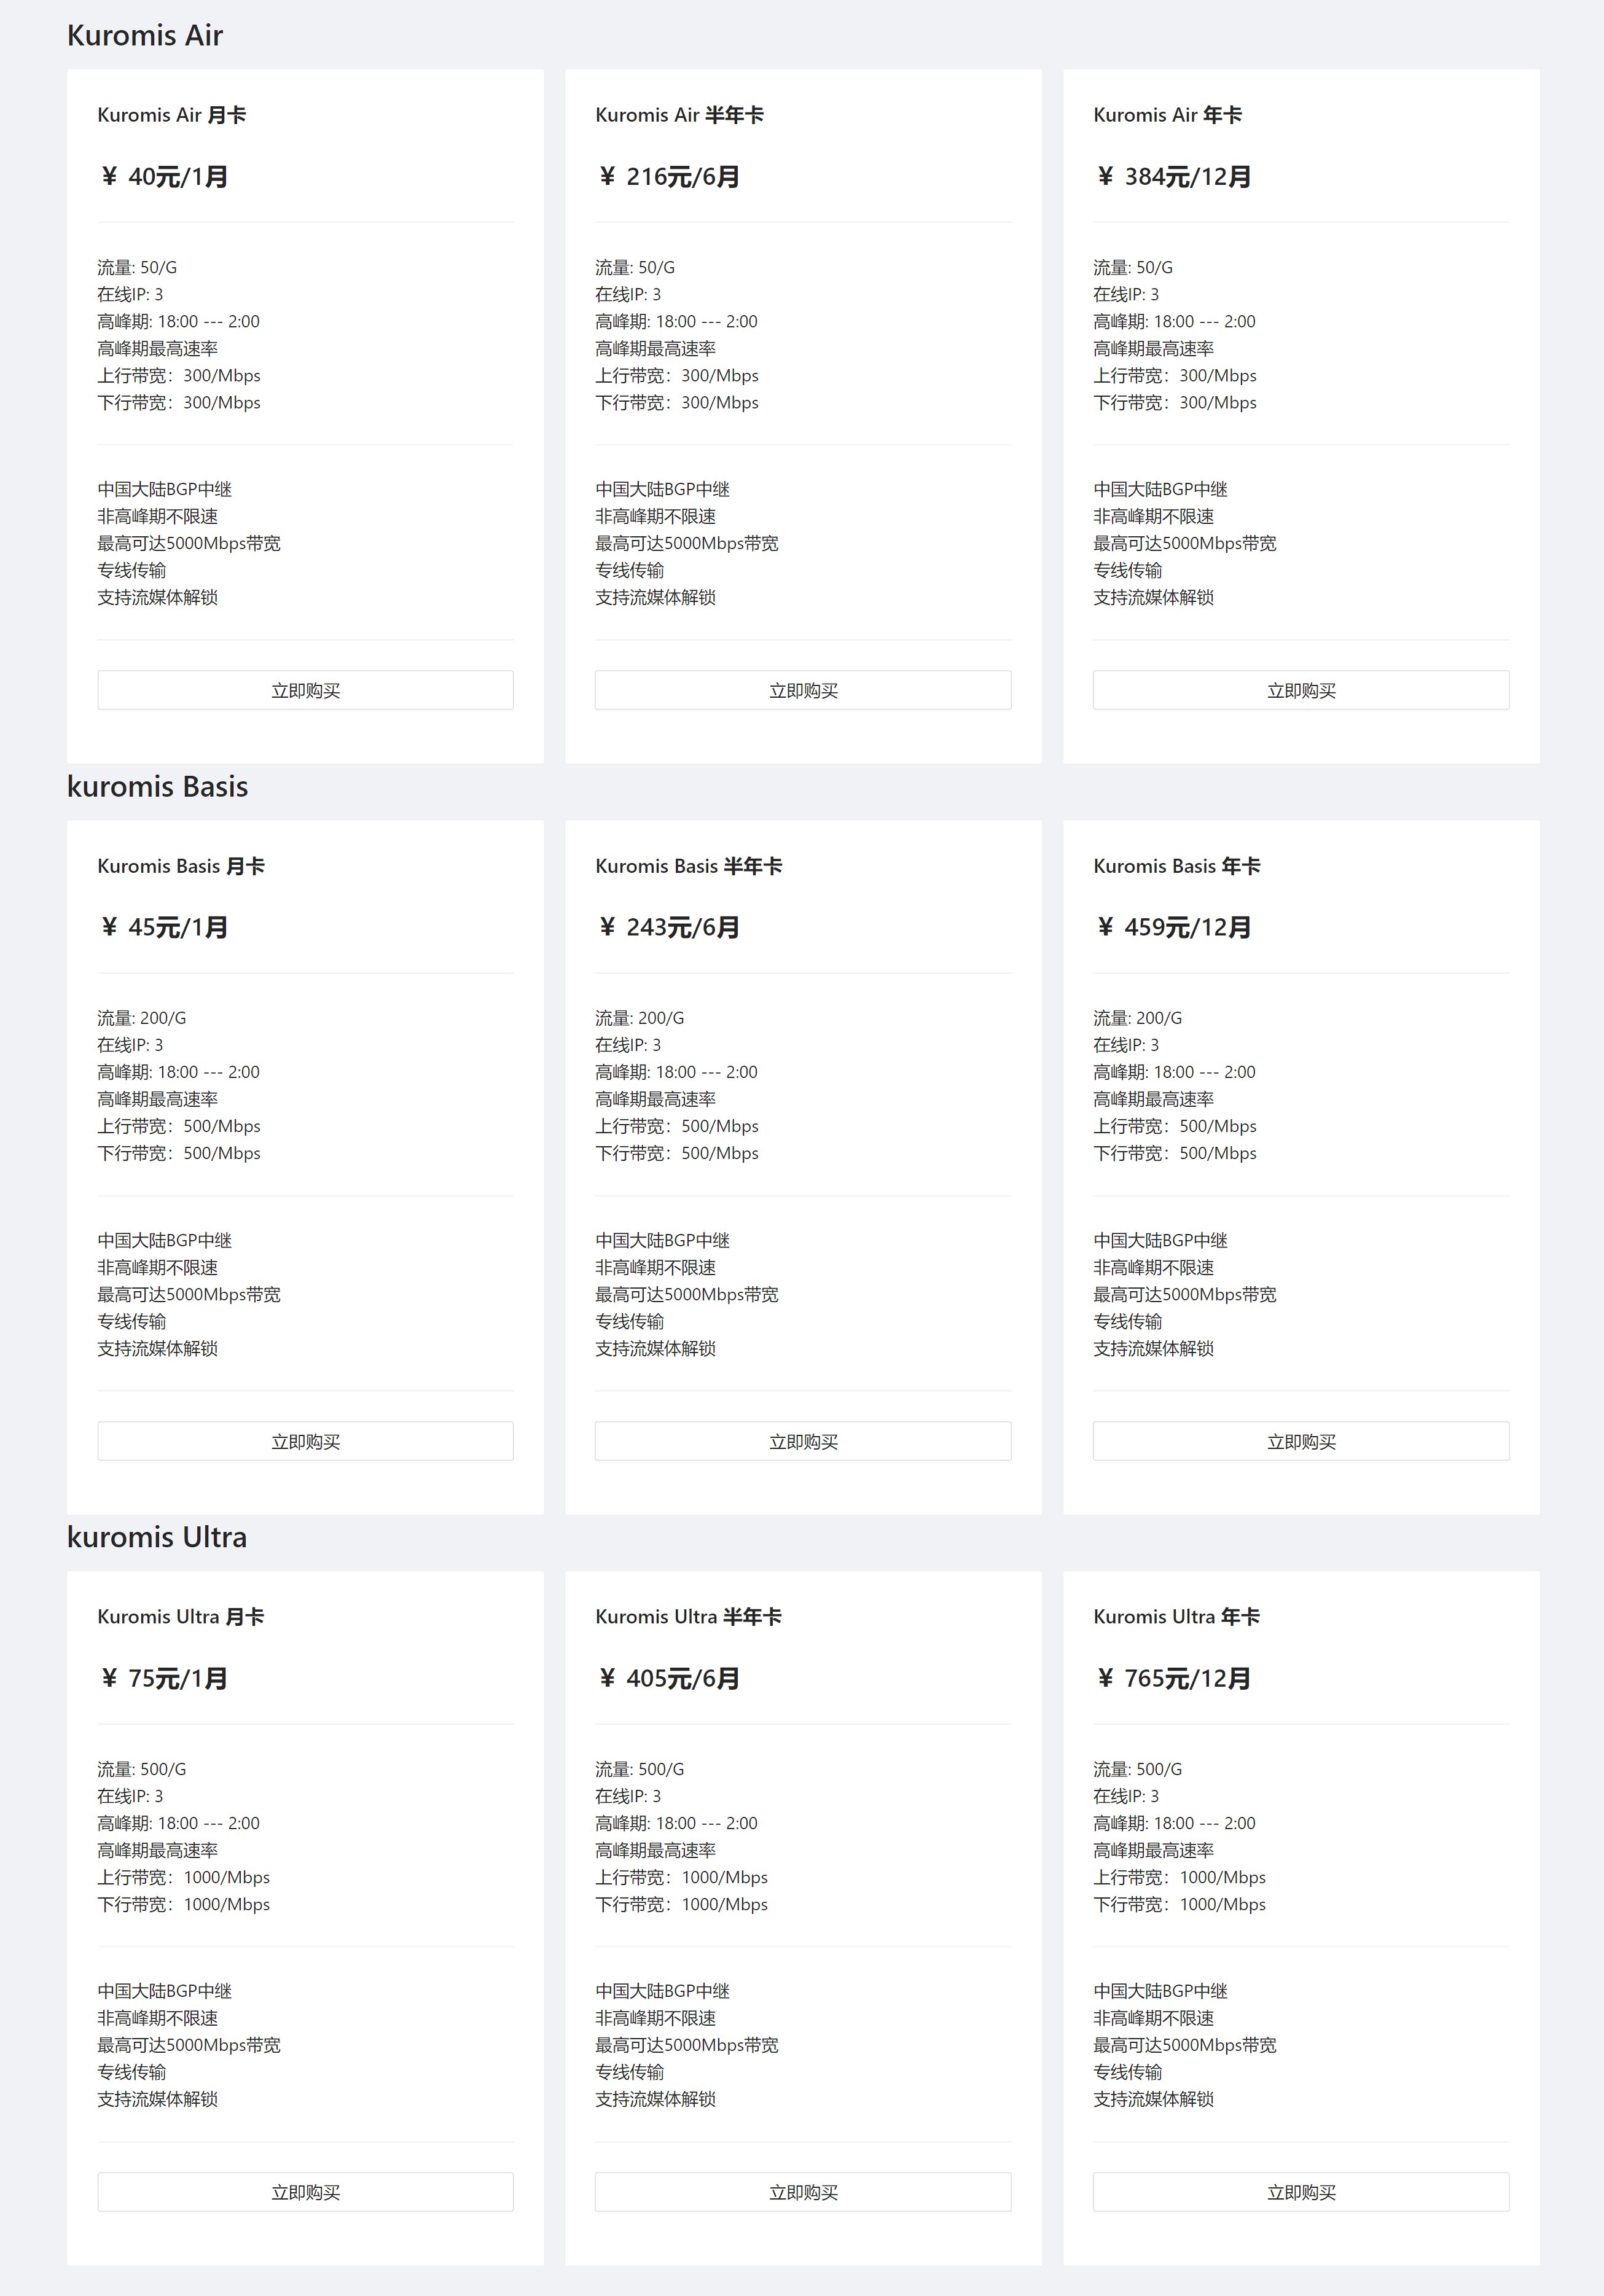This screenshot has width=1604, height=2296.
Task: Click 支持流媒体解锁 in Ultra 年卡 card
Action: tap(1154, 2099)
